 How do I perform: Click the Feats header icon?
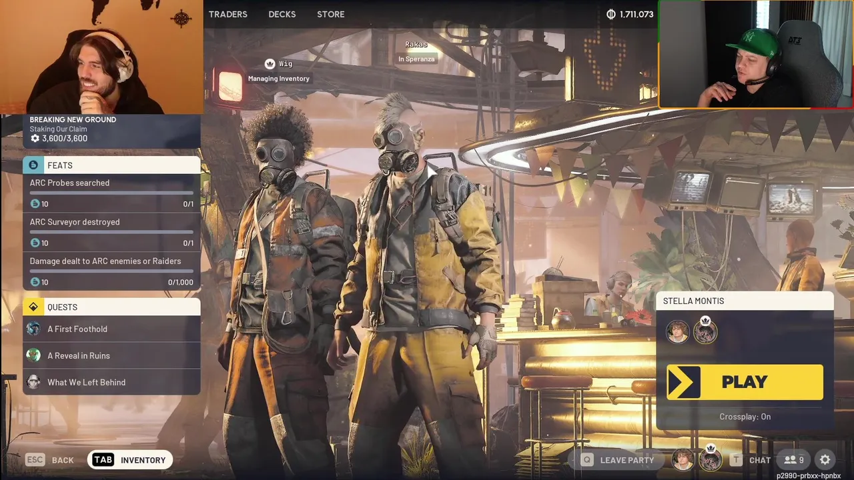coord(33,165)
